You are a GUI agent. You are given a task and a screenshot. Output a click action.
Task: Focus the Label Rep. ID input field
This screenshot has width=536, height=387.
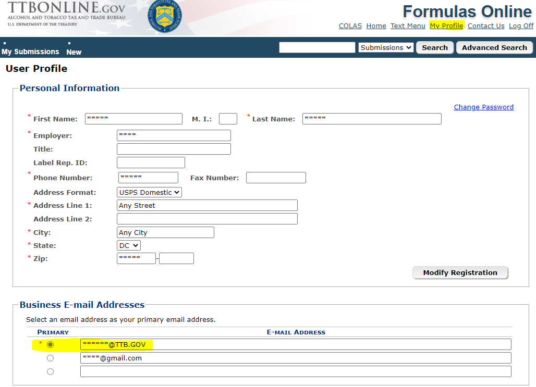pos(151,163)
